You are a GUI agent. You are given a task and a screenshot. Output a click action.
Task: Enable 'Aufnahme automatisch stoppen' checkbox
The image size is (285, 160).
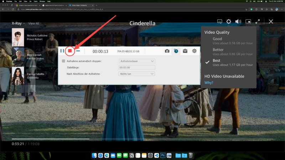coord(63,61)
